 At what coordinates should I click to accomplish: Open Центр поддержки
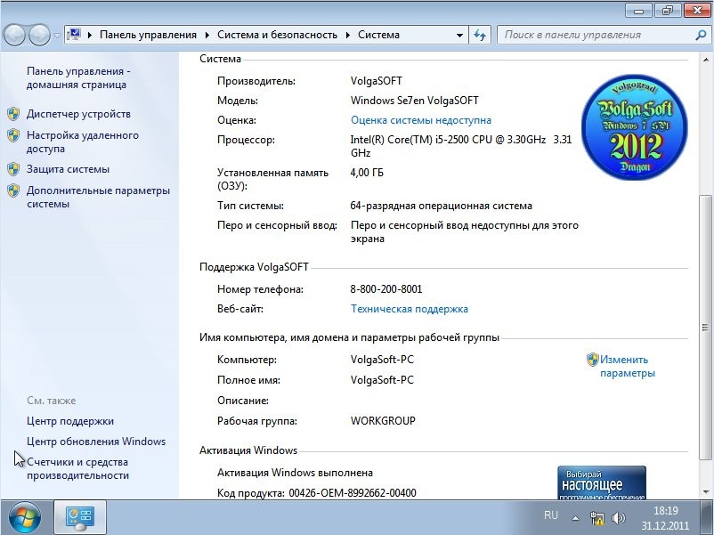tap(70, 421)
